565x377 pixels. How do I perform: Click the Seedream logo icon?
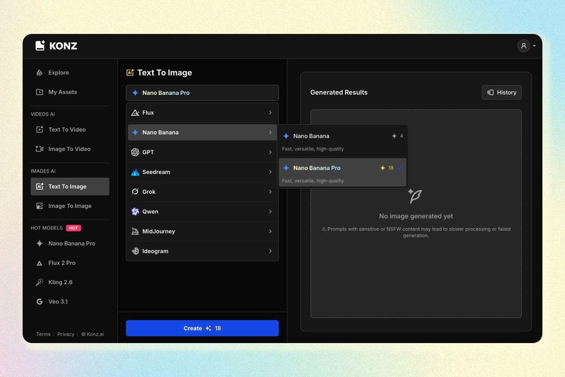pyautogui.click(x=135, y=172)
